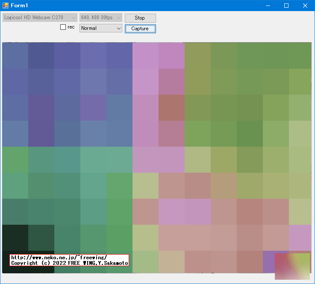Click the top-right green mosaic block in video
The height and width of the screenshot is (284, 315).
click(x=300, y=55)
